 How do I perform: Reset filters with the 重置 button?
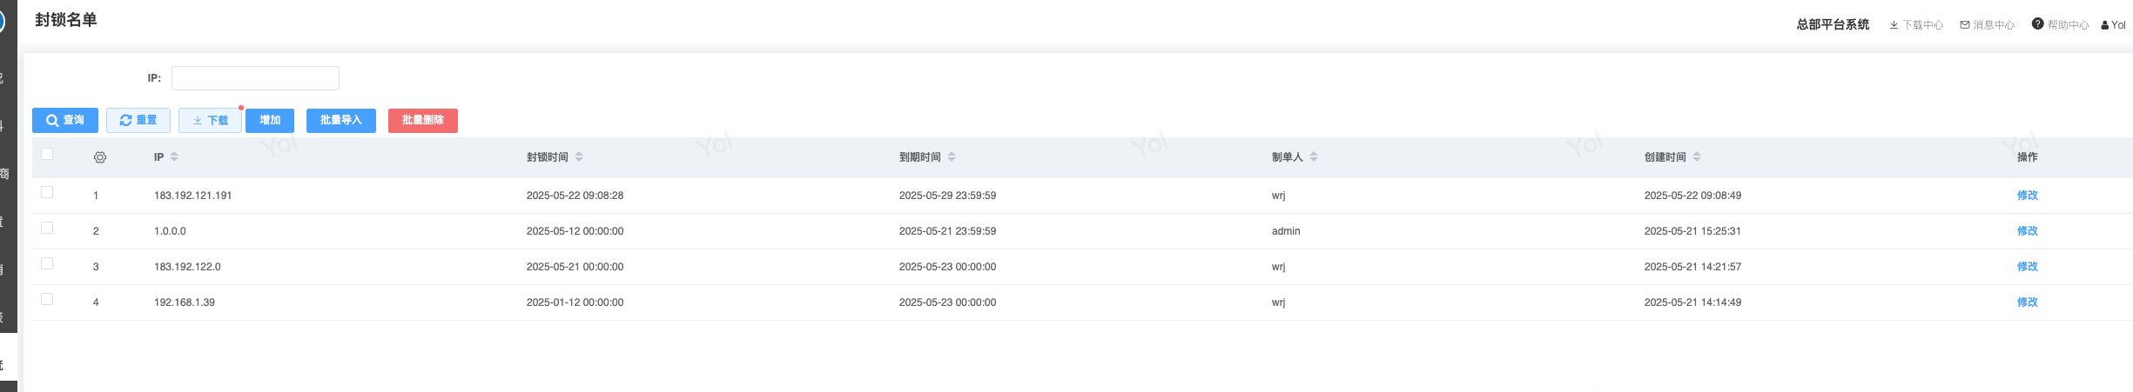click(138, 121)
